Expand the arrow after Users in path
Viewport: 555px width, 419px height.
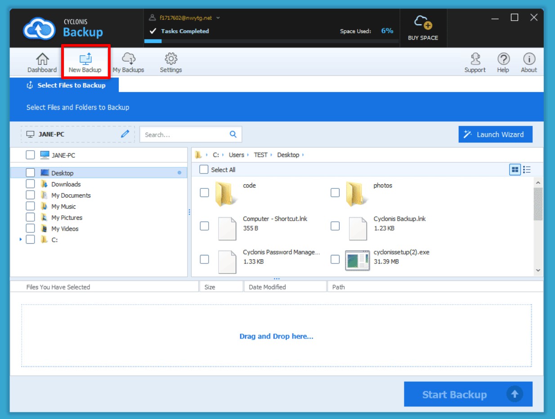249,155
